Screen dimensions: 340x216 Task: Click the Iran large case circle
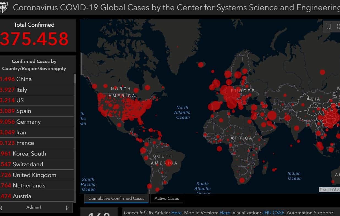point(272,115)
